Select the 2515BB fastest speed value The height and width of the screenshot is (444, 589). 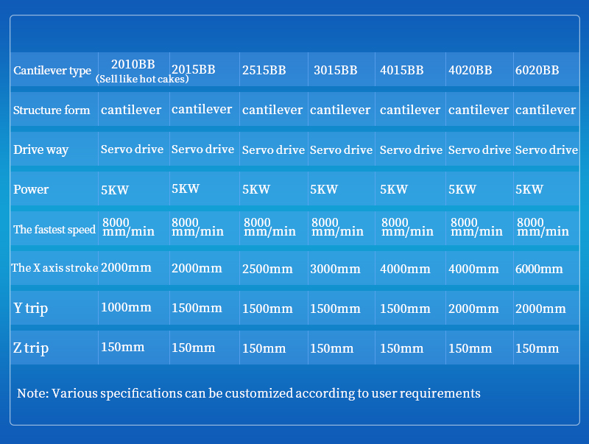(269, 228)
